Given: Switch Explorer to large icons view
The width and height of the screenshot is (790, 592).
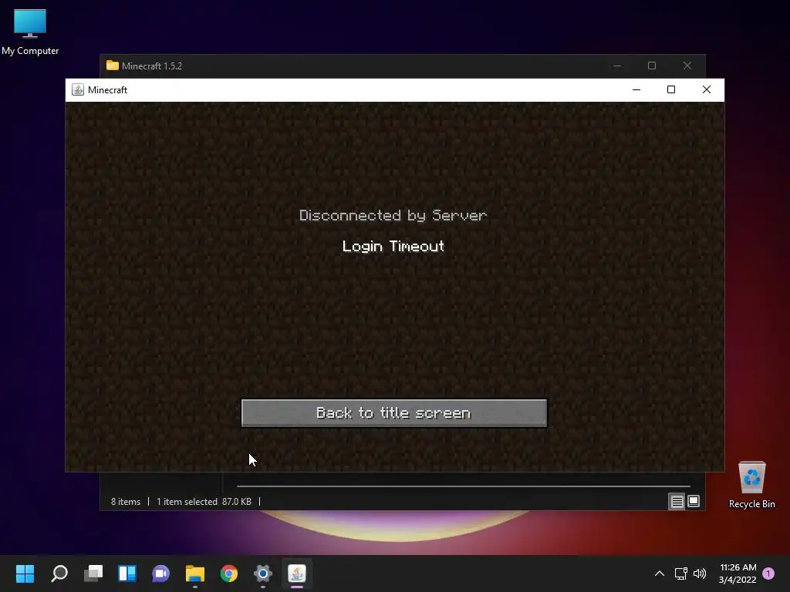Looking at the screenshot, I should coord(694,501).
